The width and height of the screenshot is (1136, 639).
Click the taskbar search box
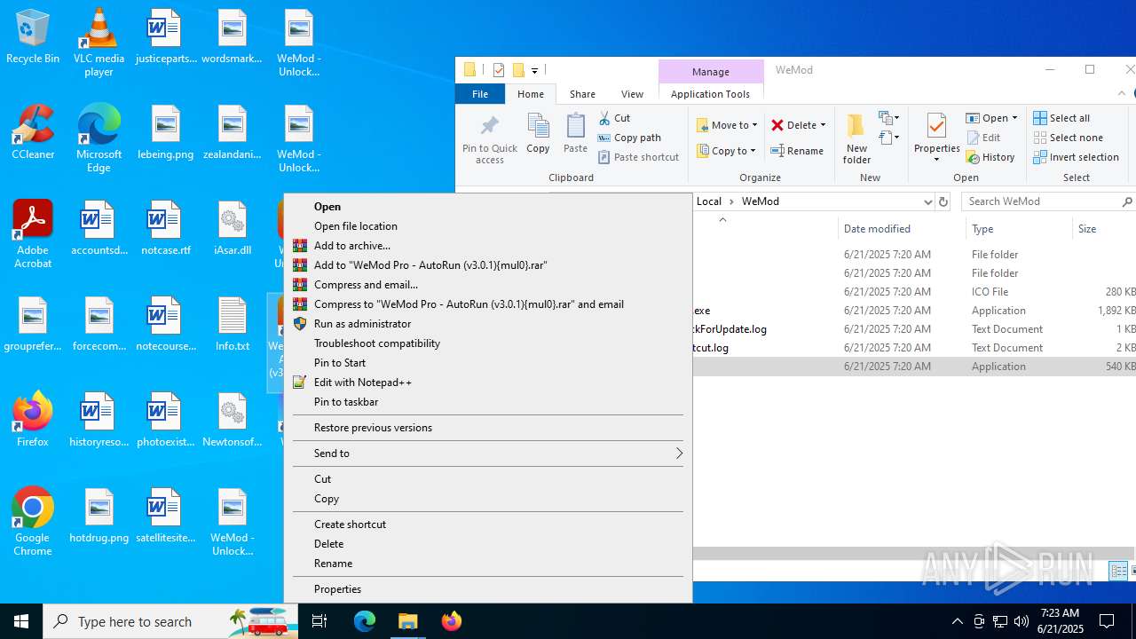[170, 621]
